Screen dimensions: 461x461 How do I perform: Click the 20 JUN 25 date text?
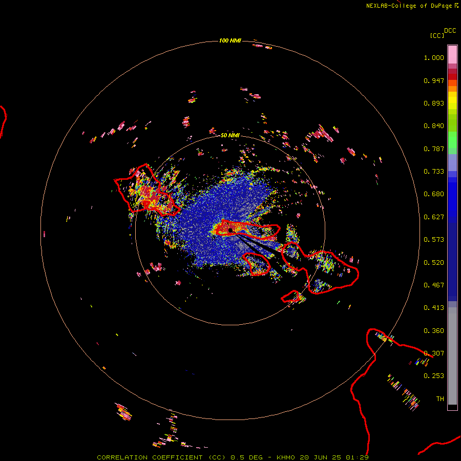click(321, 457)
